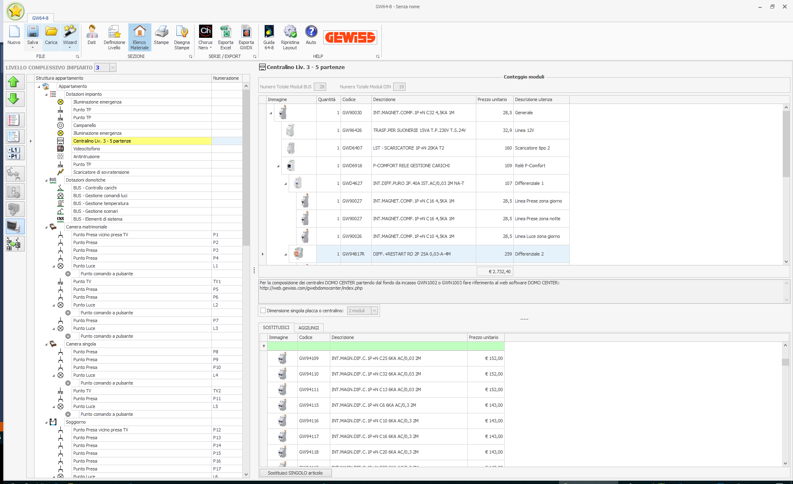The image size is (793, 484).
Task: Collapse the Camera matrimoniale tree node
Action: [46, 227]
